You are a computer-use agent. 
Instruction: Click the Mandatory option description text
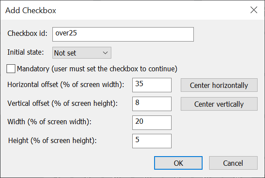coord(96,69)
